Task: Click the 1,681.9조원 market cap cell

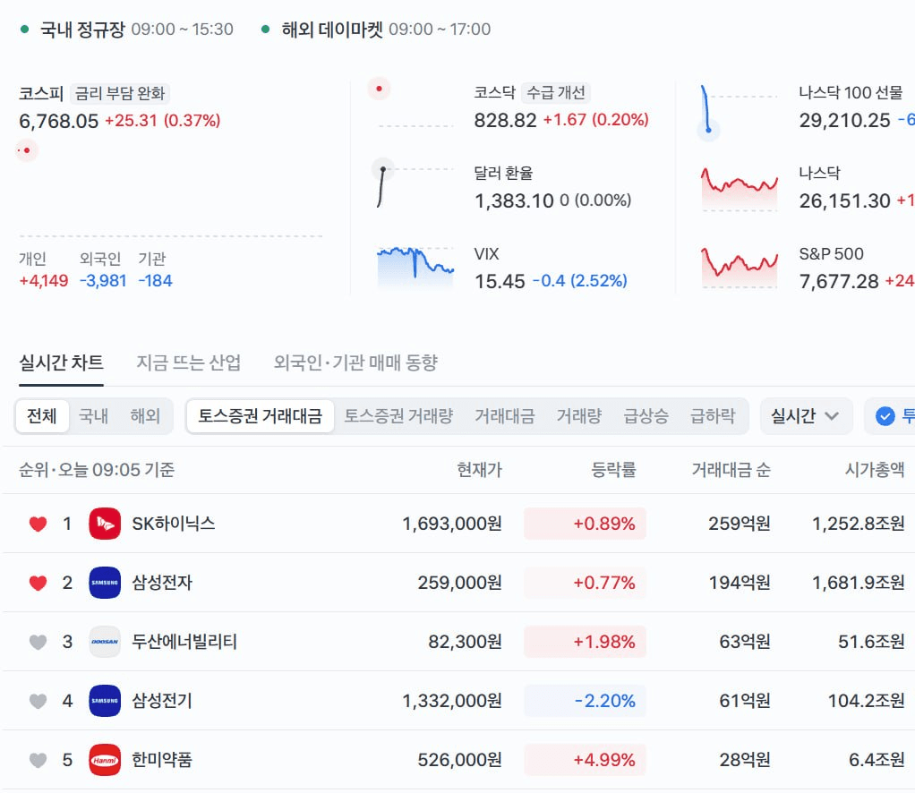Action: pos(859,583)
